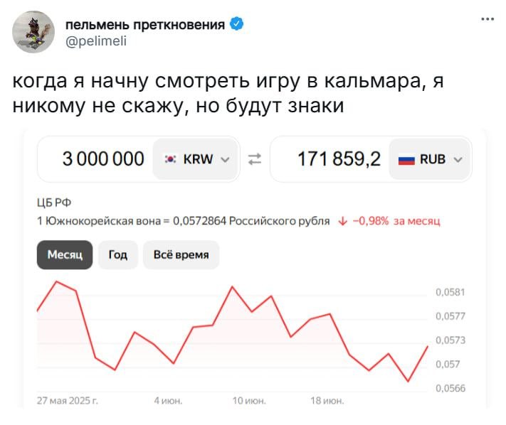This screenshot has height=425, width=506.
Task: Expand the KRW currency dropdown chevron
Action: pyautogui.click(x=225, y=159)
